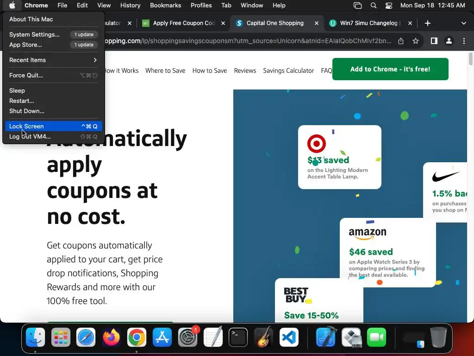Open Chrome's three-dot menu
The image size is (474, 356).
(x=464, y=41)
